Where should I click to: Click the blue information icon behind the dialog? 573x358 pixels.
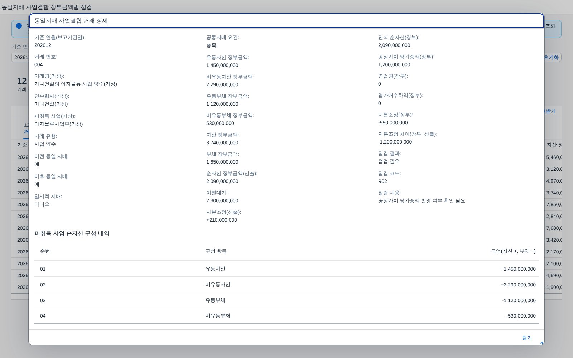pos(19,26)
